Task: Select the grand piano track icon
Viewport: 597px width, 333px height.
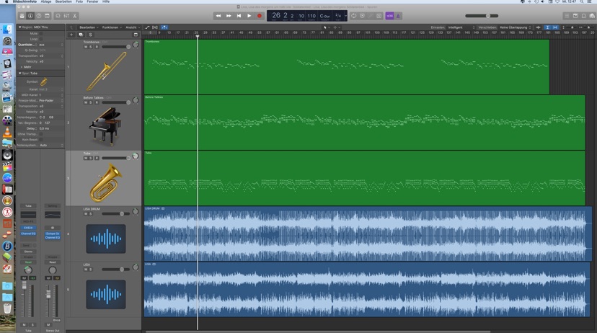Action: [x=105, y=126]
